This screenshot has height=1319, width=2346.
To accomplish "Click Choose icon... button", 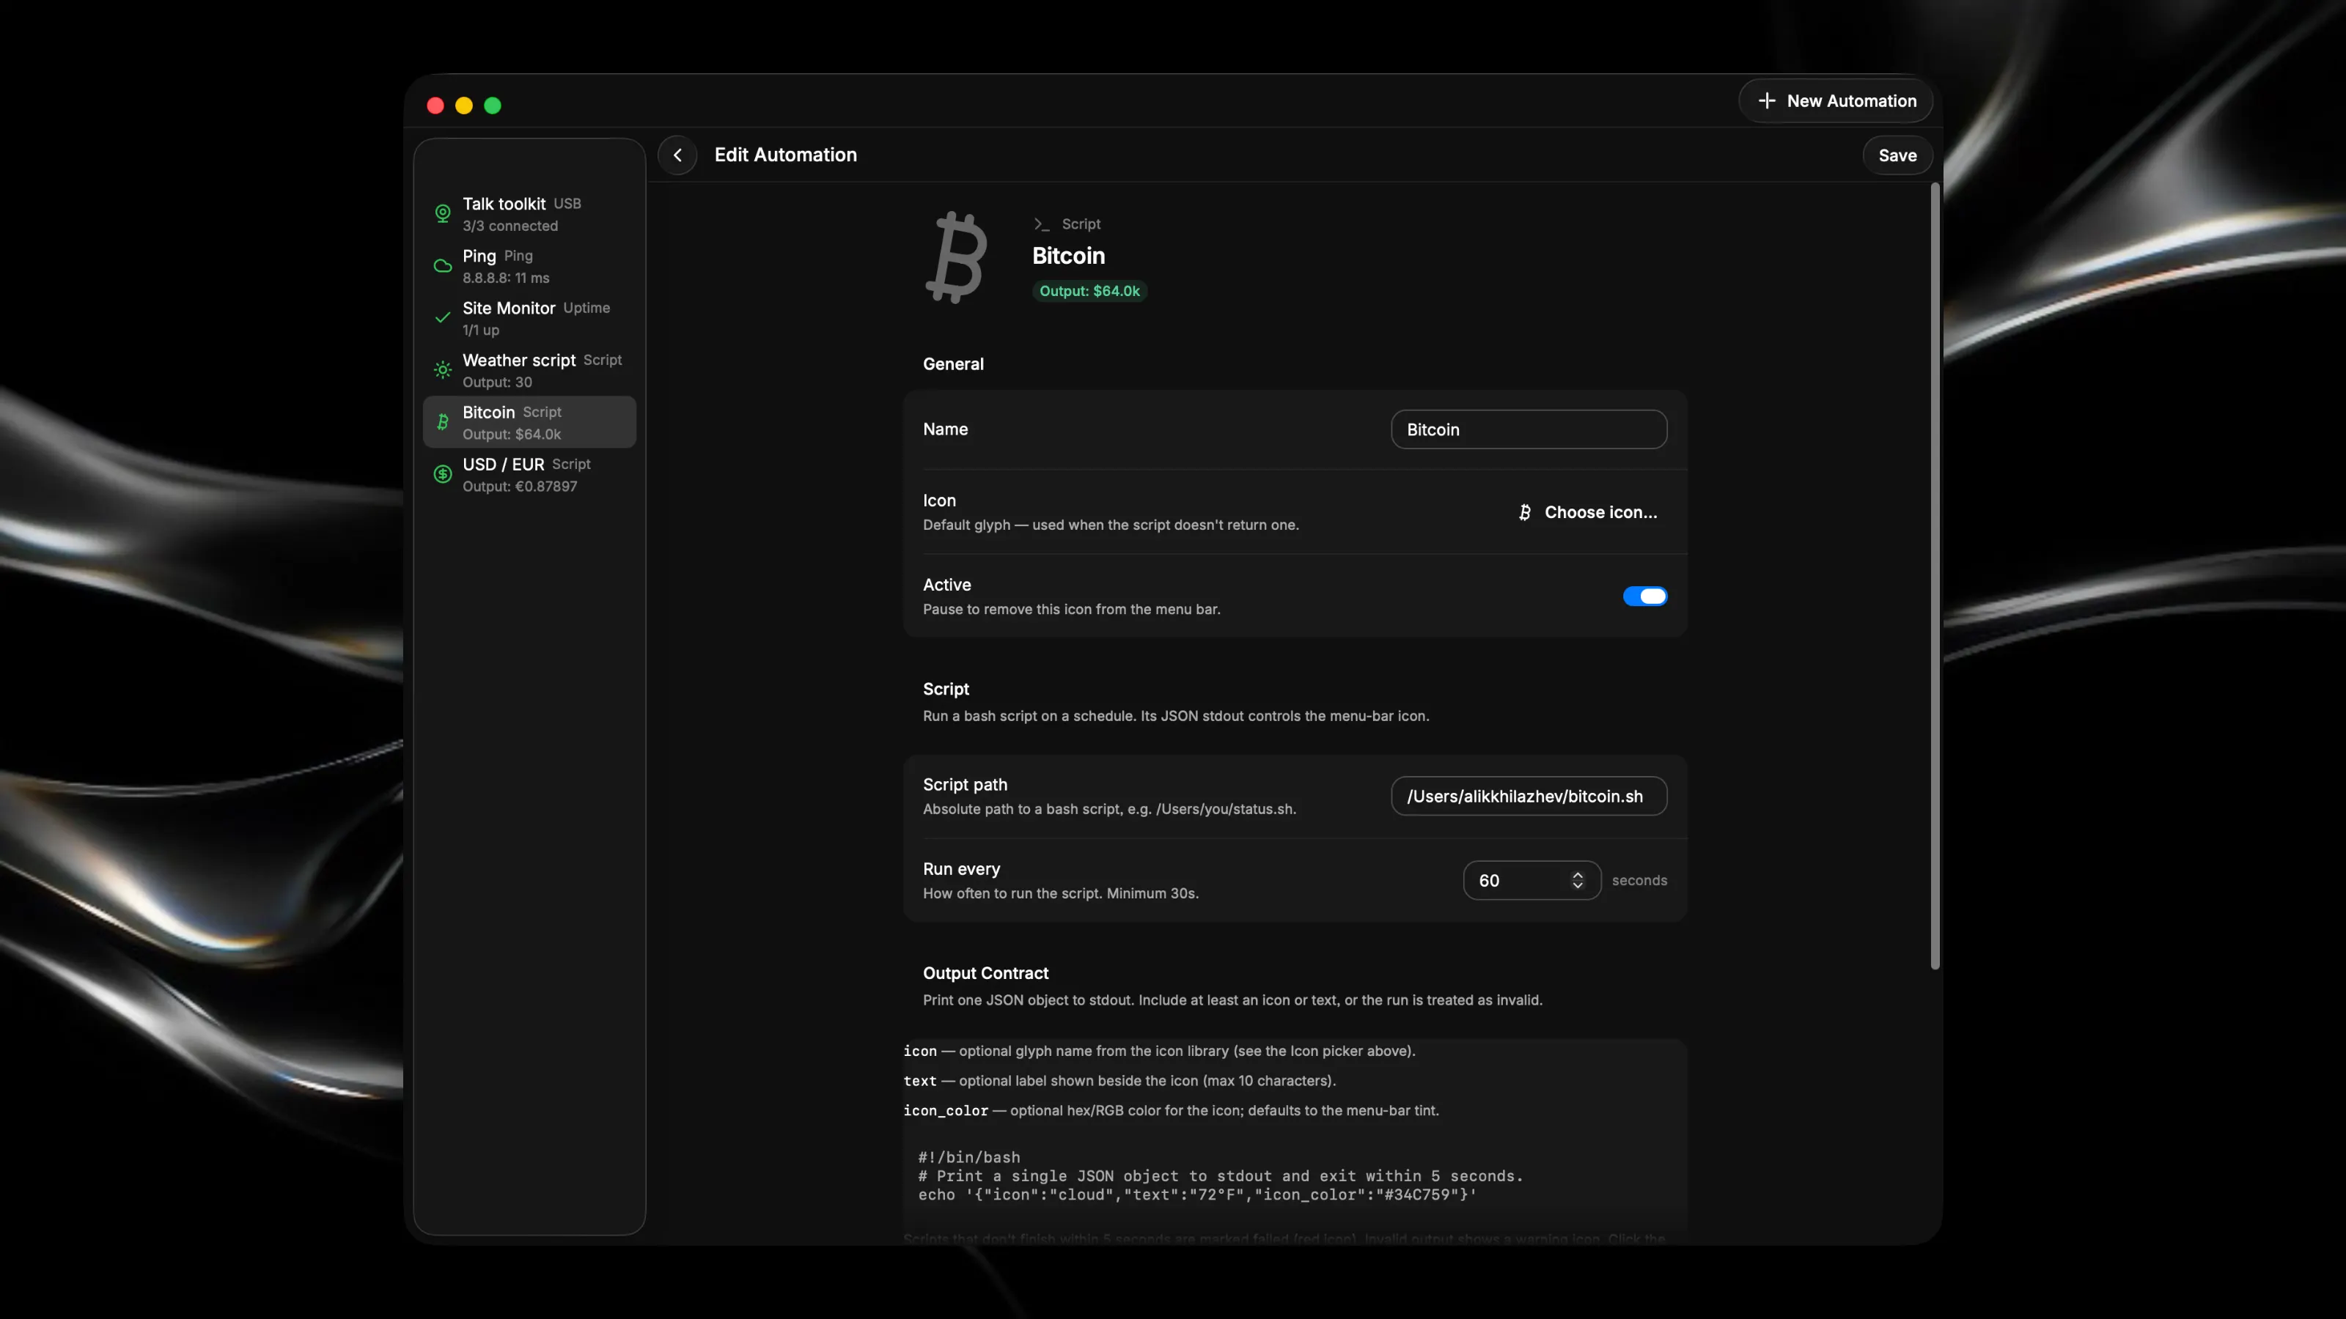I will tap(1588, 512).
